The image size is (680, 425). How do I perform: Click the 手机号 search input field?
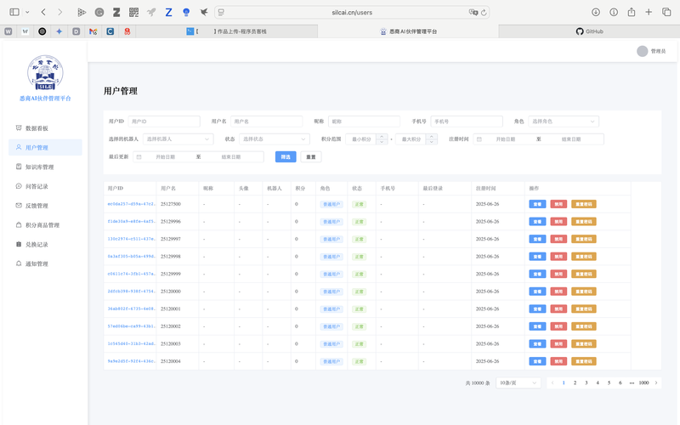pos(467,122)
